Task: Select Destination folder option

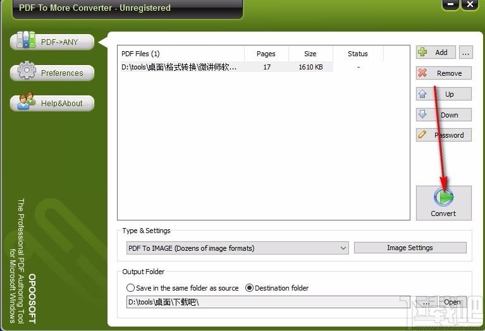Action: tap(277, 288)
